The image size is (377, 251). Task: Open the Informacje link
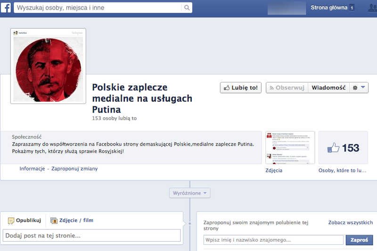click(32, 169)
